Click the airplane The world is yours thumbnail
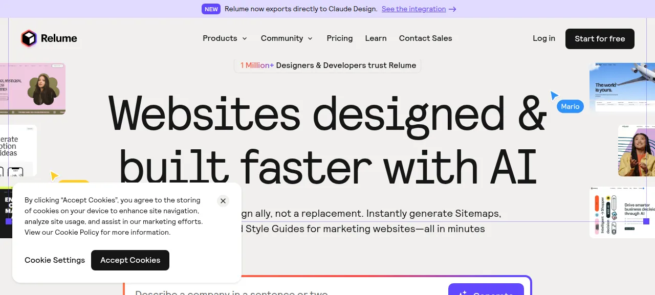The height and width of the screenshot is (295, 655). pyautogui.click(x=622, y=87)
